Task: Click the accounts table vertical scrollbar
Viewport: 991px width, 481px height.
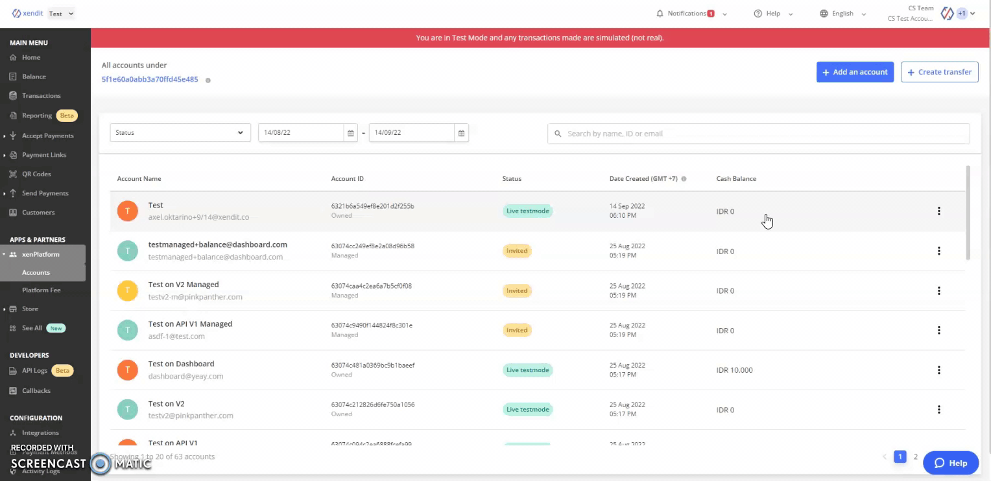Action: coord(968,214)
